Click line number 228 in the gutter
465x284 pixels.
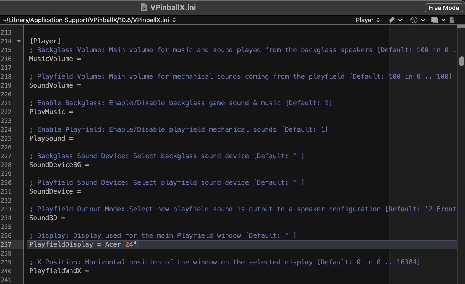(x=6, y=165)
